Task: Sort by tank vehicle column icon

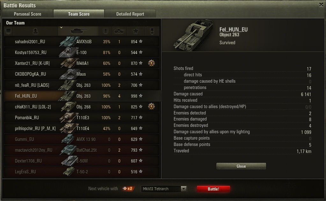Action: tap(78, 31)
